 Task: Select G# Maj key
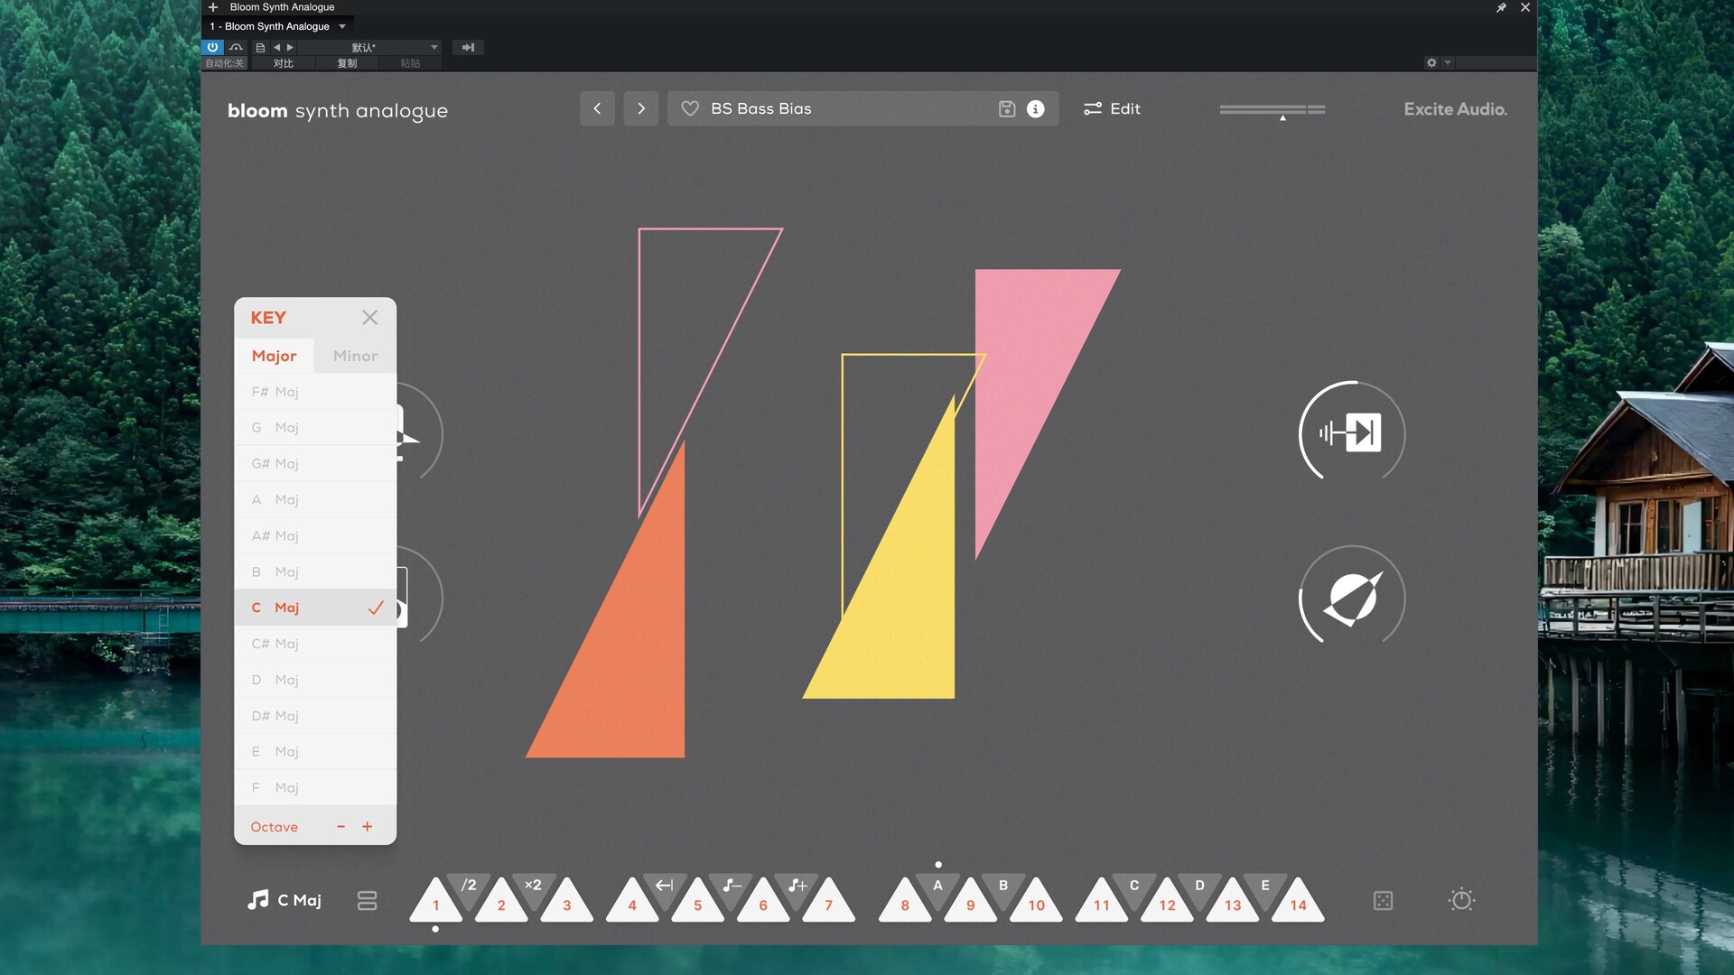pos(315,464)
